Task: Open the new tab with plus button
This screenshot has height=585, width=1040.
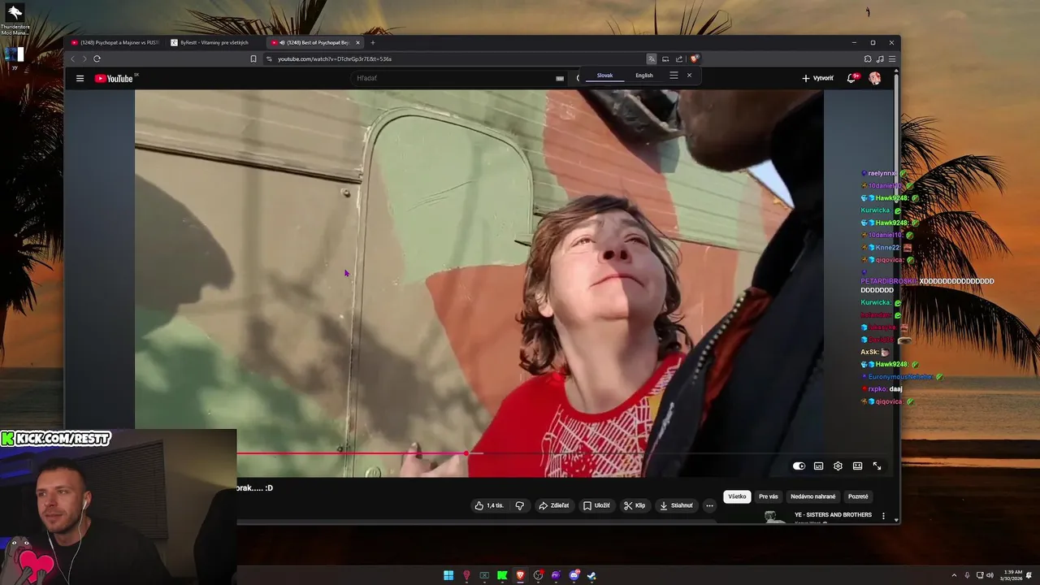Action: tap(373, 42)
